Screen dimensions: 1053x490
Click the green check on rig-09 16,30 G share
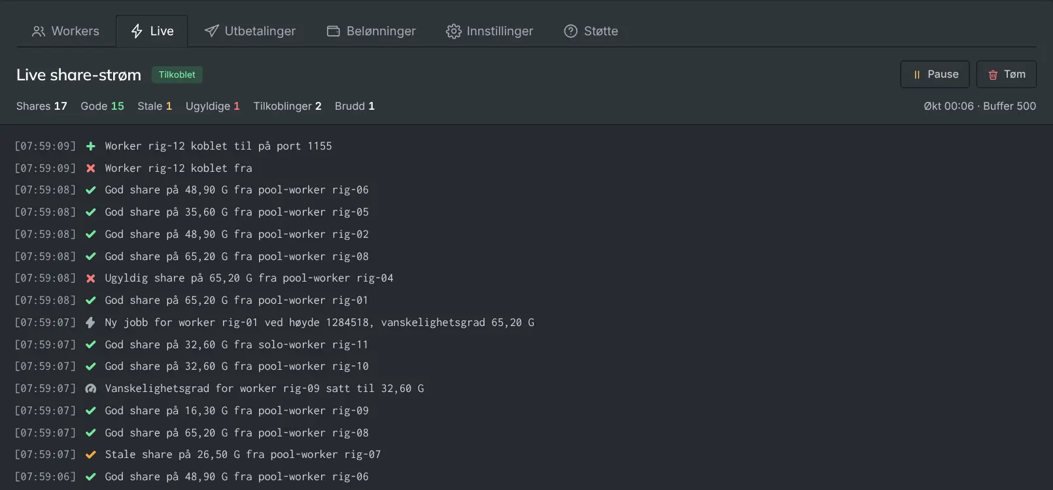91,411
